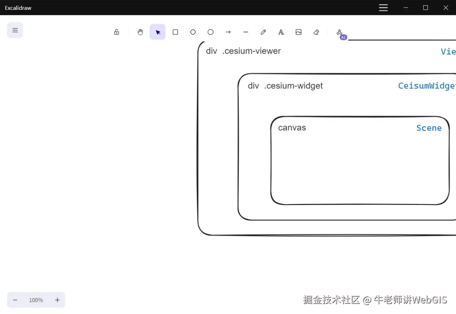
Task: Zoom in with the plus button
Action: click(57, 300)
